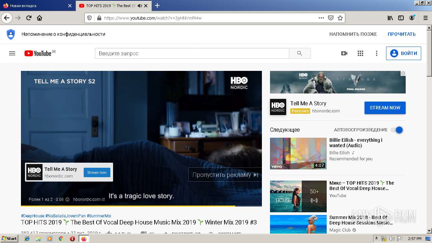The height and width of the screenshot is (243, 432).
Task: Select the TOP HITS 2019 tab
Action: coord(113,6)
